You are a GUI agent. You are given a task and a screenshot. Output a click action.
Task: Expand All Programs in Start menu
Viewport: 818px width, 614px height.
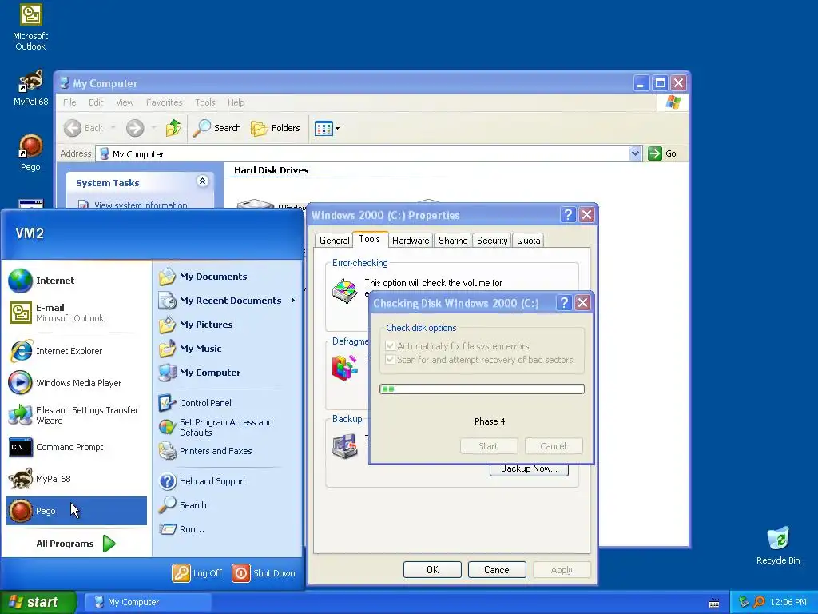point(76,544)
